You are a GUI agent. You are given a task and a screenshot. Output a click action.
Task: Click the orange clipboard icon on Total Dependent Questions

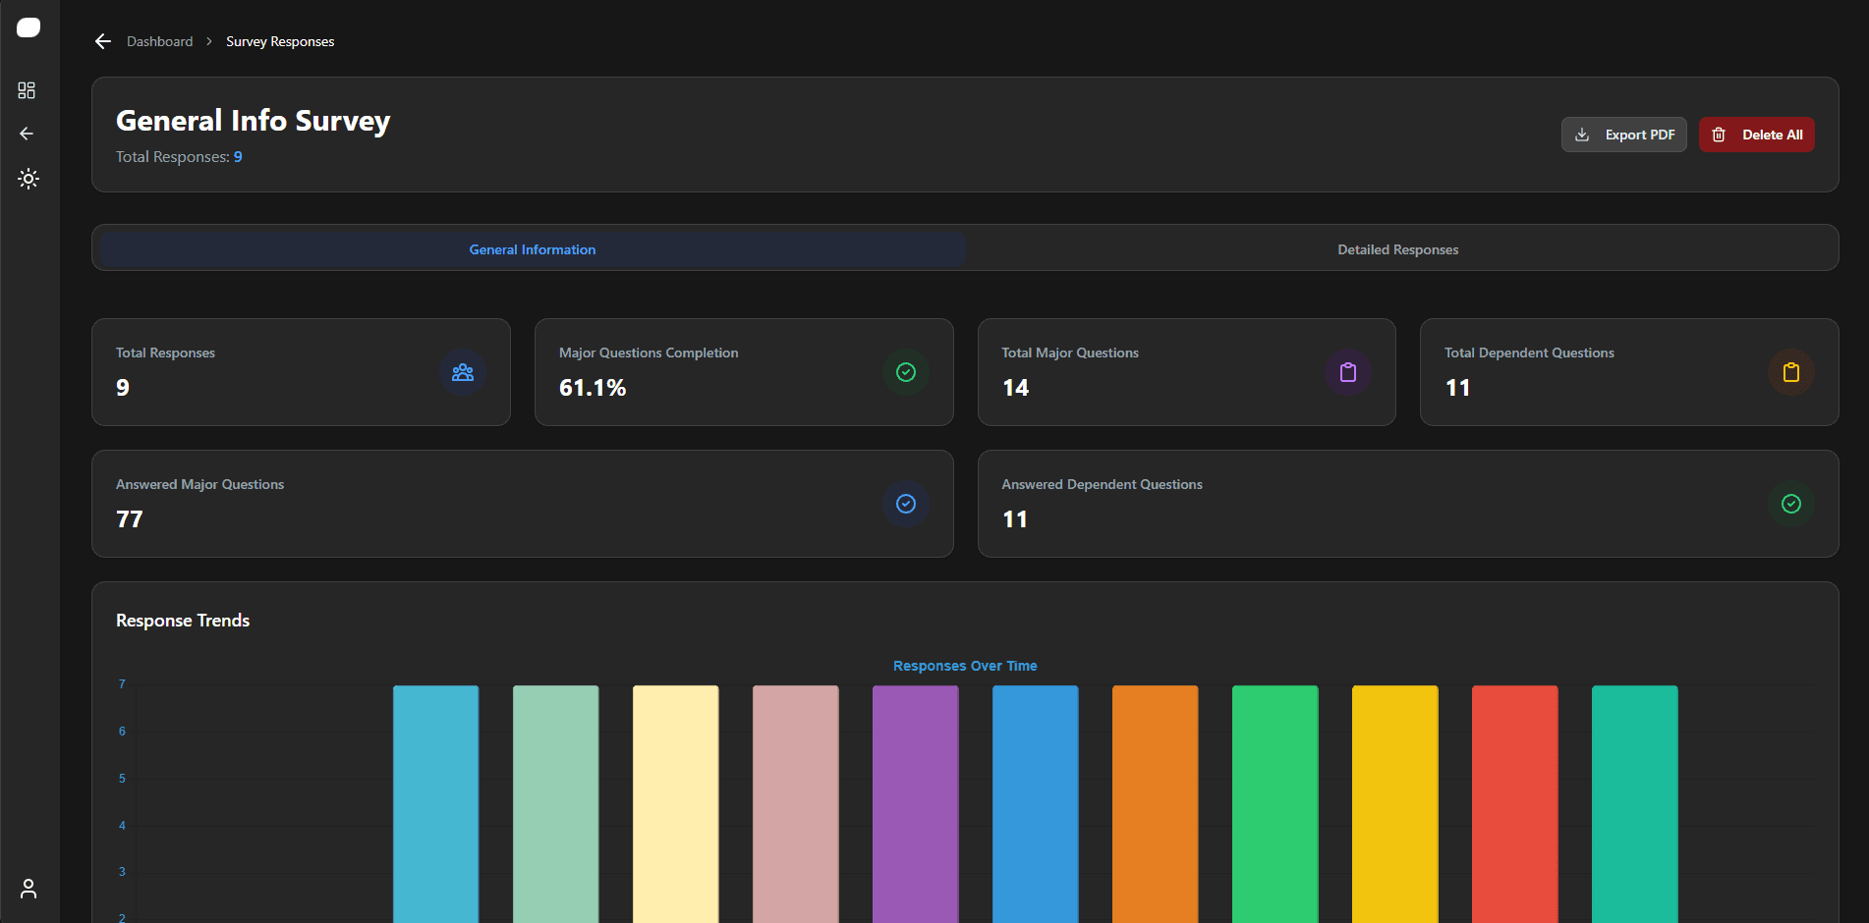click(1791, 372)
